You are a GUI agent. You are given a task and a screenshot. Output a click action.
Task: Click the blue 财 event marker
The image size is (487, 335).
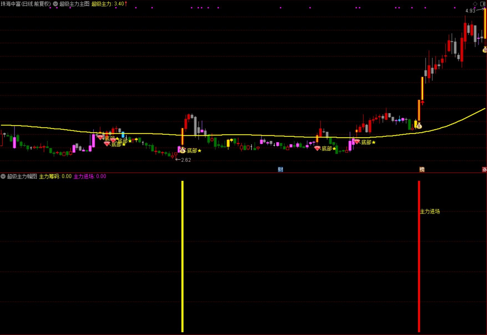point(281,170)
